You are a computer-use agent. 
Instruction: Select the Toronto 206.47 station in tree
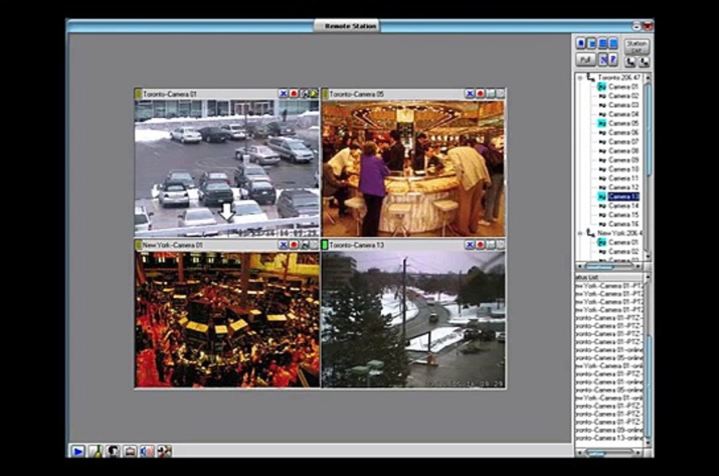(x=619, y=77)
